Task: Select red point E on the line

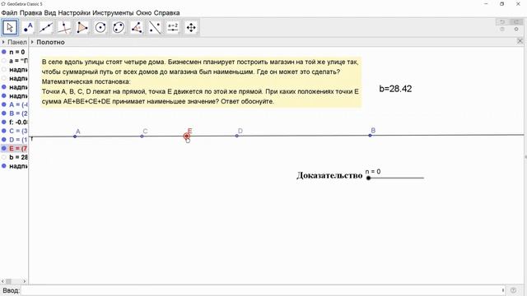Action: 187,136
